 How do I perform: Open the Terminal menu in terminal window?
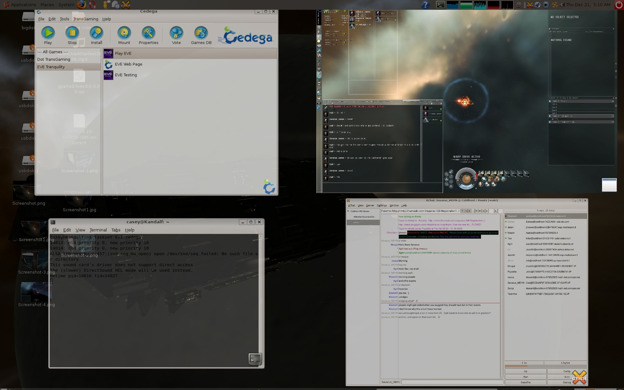coord(98,230)
